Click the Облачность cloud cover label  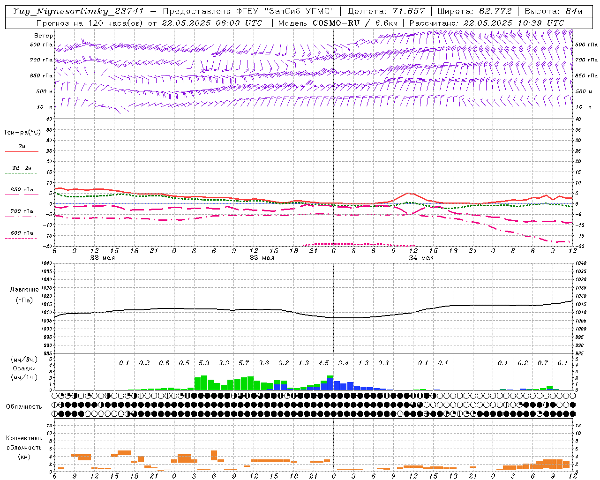tap(24, 407)
